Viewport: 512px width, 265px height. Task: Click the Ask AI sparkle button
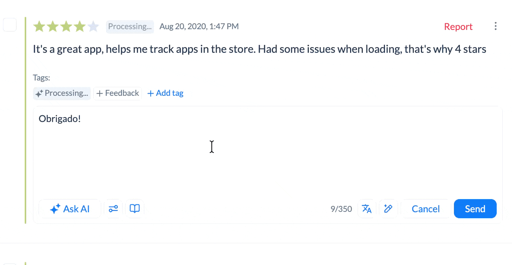click(70, 209)
